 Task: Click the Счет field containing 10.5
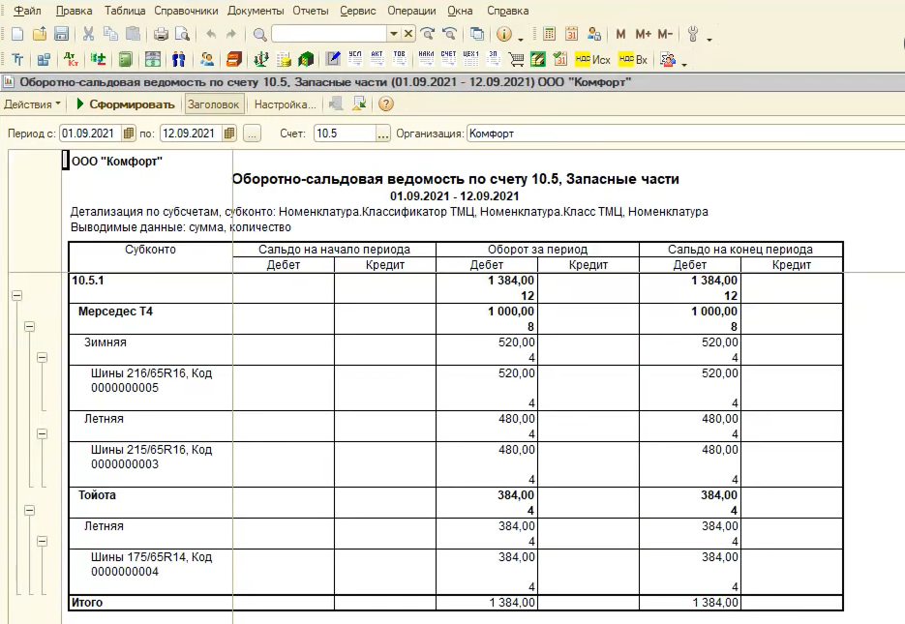click(346, 134)
